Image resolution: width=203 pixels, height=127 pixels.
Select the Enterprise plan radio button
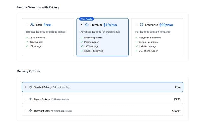click(137, 25)
